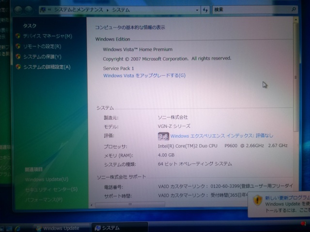Switch to Windows Update taskbar button
The height and width of the screenshot is (232, 310).
[61, 228]
